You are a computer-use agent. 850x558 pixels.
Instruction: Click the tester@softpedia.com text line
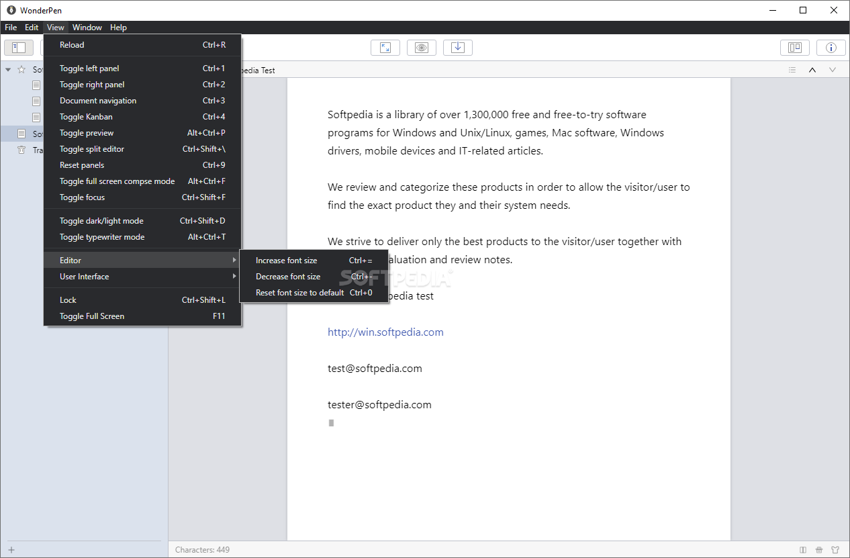[x=379, y=405]
